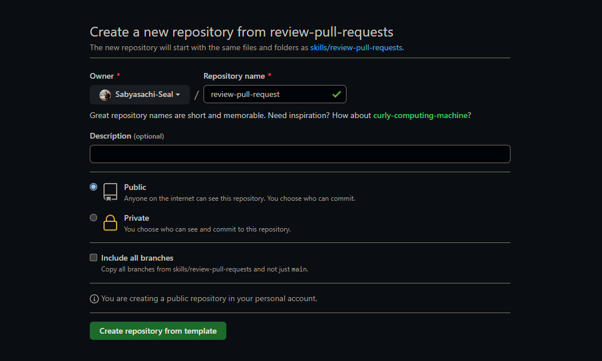The height and width of the screenshot is (361, 602).
Task: Select the Private visibility radio button
Action: coord(93,217)
